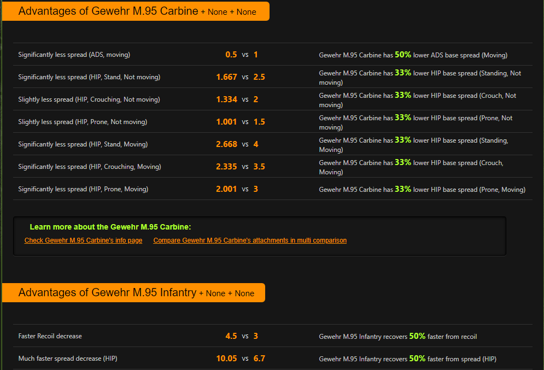Image resolution: width=544 pixels, height=370 pixels.
Task: Click 33% lower HIP base spread (Prone, Moving) description
Action: 422,189
